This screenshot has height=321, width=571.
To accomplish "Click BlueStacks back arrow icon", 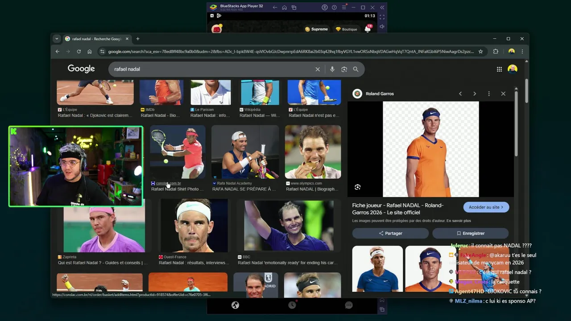I will [275, 8].
